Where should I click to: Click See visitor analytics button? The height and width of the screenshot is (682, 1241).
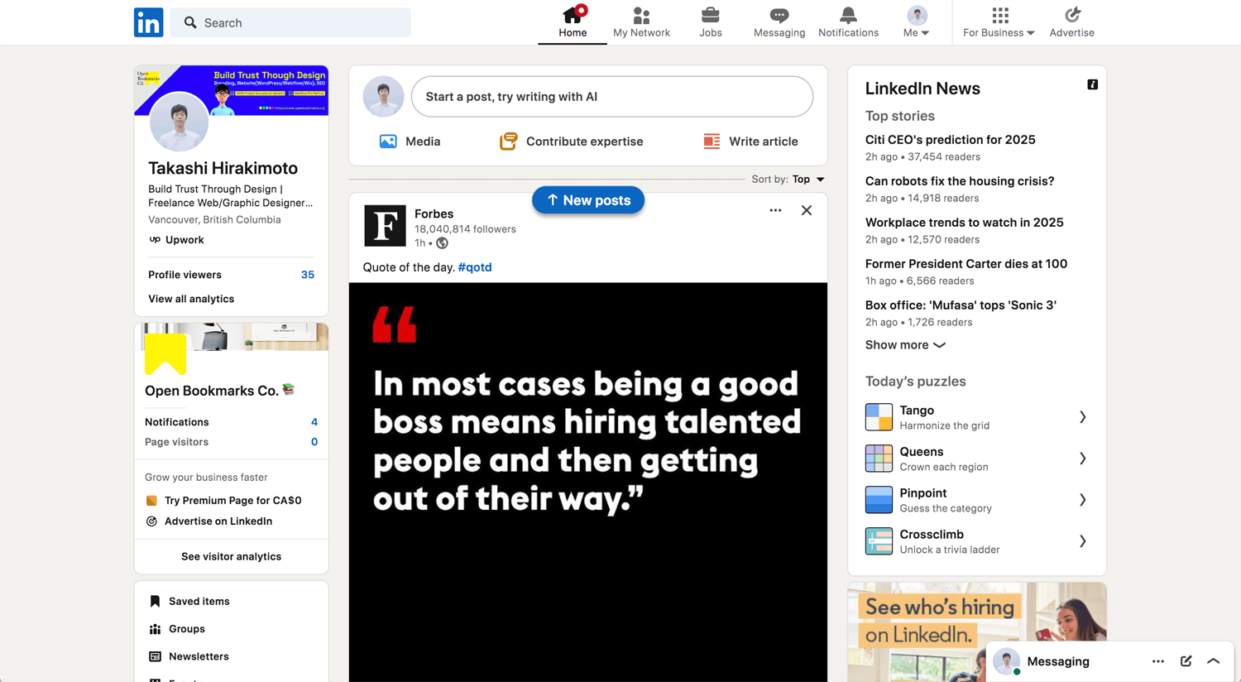[231, 556]
